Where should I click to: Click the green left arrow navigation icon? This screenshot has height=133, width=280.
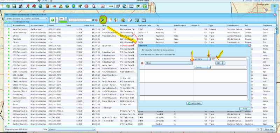(x=6, y=22)
